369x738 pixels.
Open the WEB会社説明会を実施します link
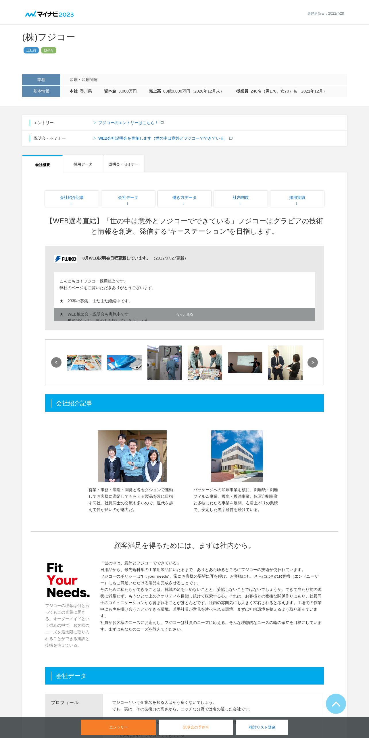pos(162,138)
